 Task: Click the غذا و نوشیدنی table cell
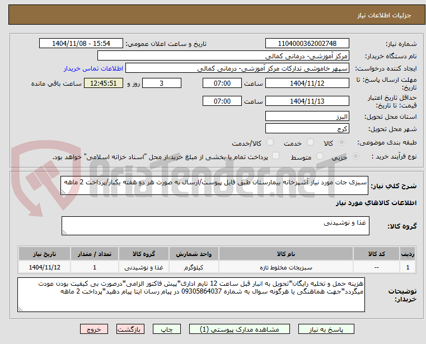(x=144, y=268)
